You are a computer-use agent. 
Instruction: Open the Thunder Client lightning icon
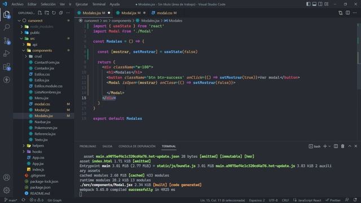[7, 80]
